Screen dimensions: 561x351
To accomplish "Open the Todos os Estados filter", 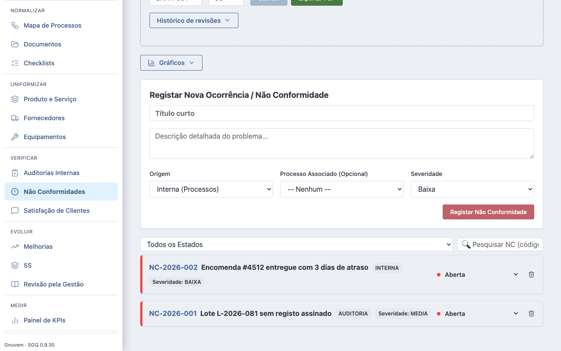I will tap(296, 244).
